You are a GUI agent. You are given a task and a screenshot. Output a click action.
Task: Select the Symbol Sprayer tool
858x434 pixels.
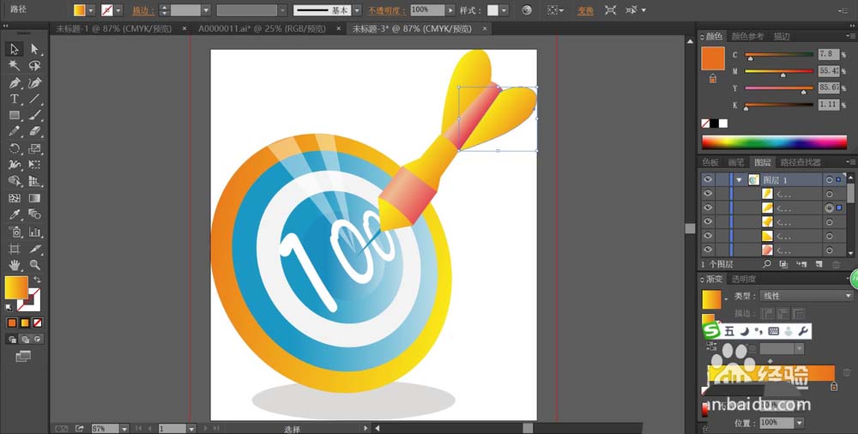point(15,232)
